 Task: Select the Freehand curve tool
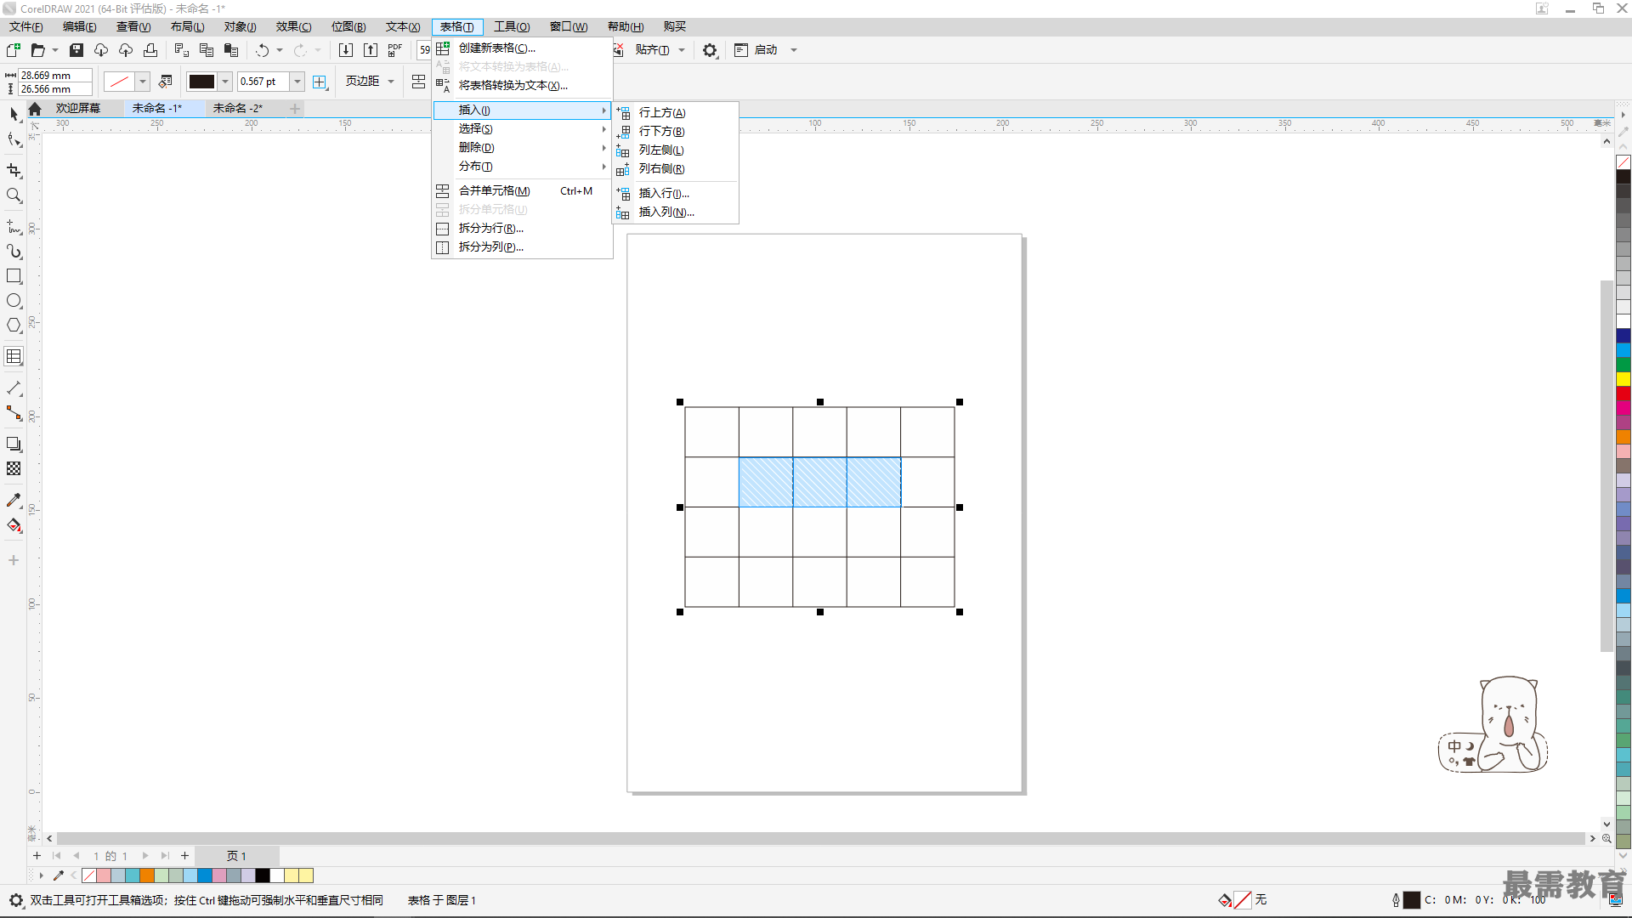[14, 227]
